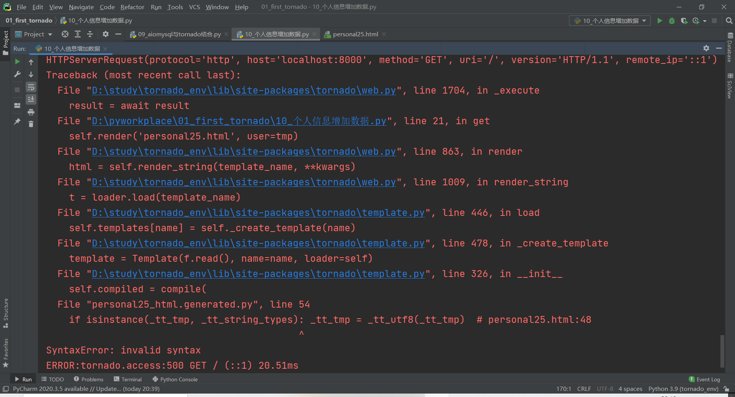Close the Run panel's 10_个人信息增加数据 tab
Screen dimensions: 735x397
(x=105, y=49)
